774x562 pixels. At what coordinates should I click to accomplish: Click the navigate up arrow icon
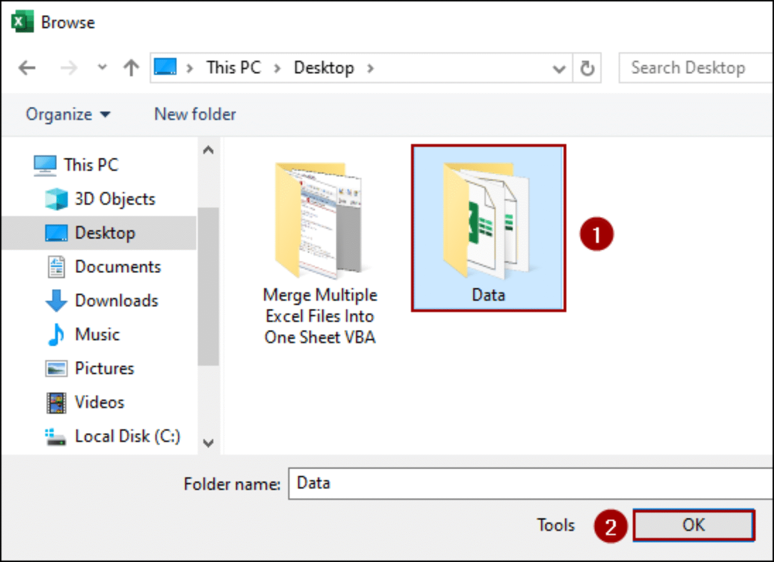131,67
